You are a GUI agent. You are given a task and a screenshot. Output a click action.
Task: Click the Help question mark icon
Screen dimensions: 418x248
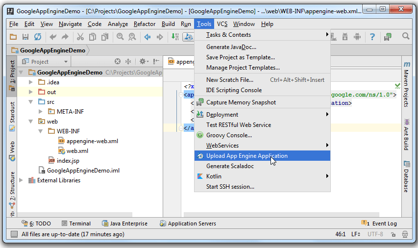(372, 37)
